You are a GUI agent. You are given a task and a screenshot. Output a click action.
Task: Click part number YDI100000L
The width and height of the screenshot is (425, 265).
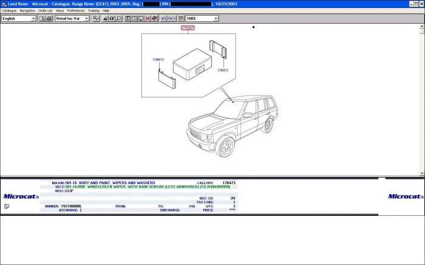click(71, 206)
